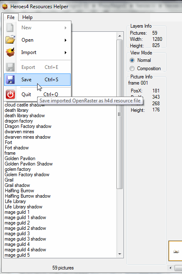Choose New from the File menu
The height and width of the screenshot is (274, 182).
coord(38,28)
